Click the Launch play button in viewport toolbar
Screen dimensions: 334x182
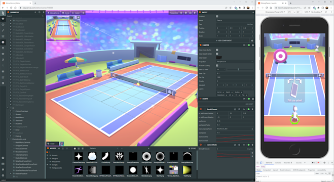coord(195,13)
